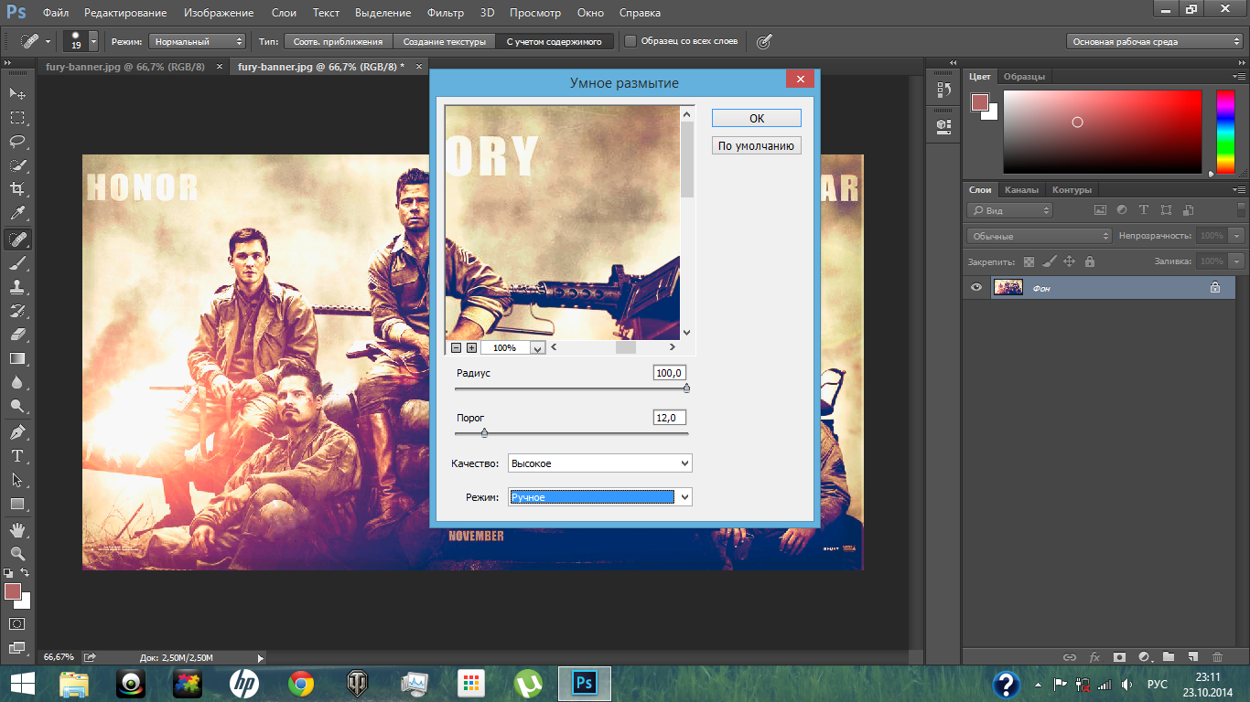This screenshot has width=1250, height=702.
Task: Zoom in preview with plus button
Action: click(471, 347)
